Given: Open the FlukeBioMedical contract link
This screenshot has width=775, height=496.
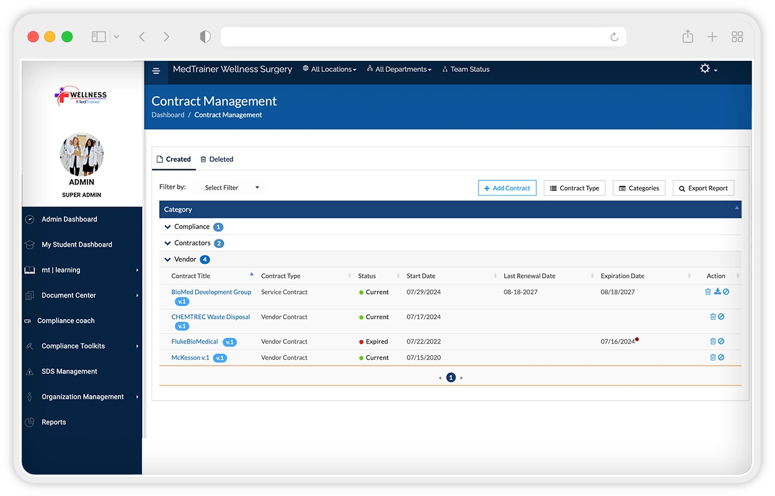Looking at the screenshot, I should (195, 342).
